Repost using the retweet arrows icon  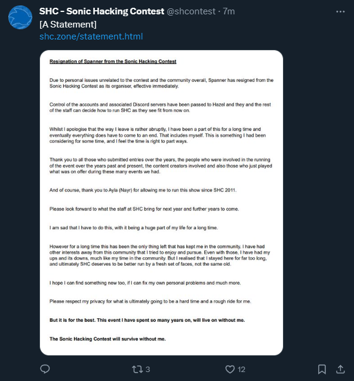tap(137, 370)
